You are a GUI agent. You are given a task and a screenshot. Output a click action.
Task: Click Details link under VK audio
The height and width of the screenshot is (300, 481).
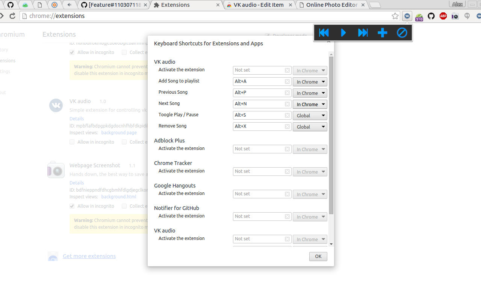(77, 119)
